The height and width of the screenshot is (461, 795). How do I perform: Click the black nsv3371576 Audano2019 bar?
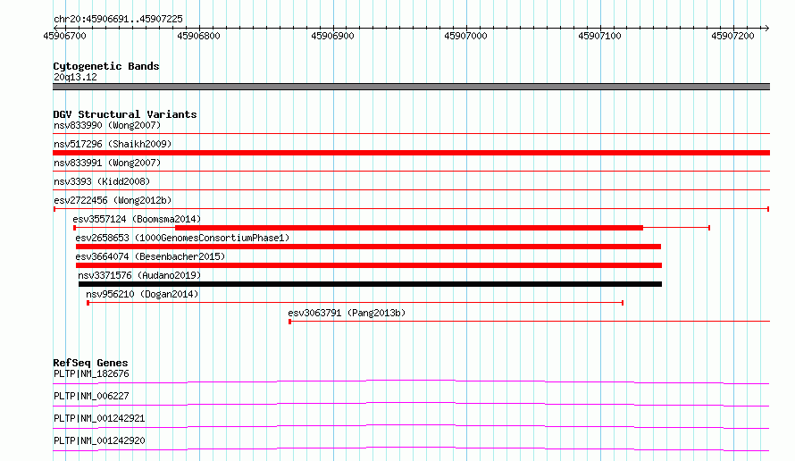pos(370,284)
